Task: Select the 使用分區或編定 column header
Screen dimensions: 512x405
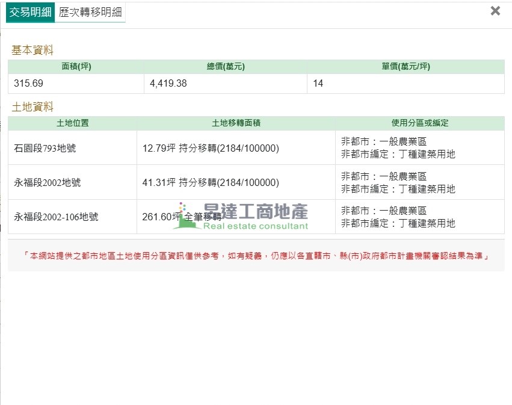Action: [419, 123]
